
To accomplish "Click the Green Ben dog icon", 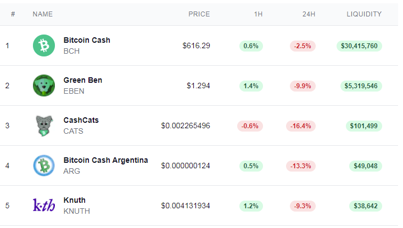I will 44,86.
